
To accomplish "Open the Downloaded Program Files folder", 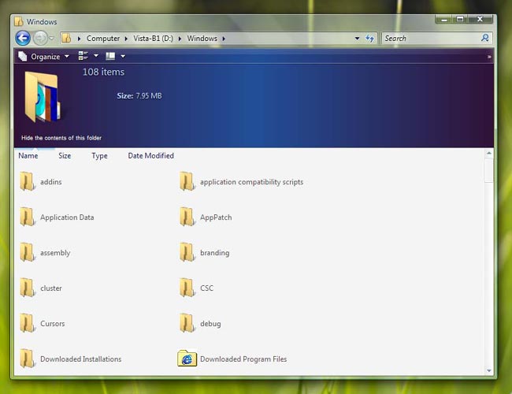I will click(x=243, y=359).
